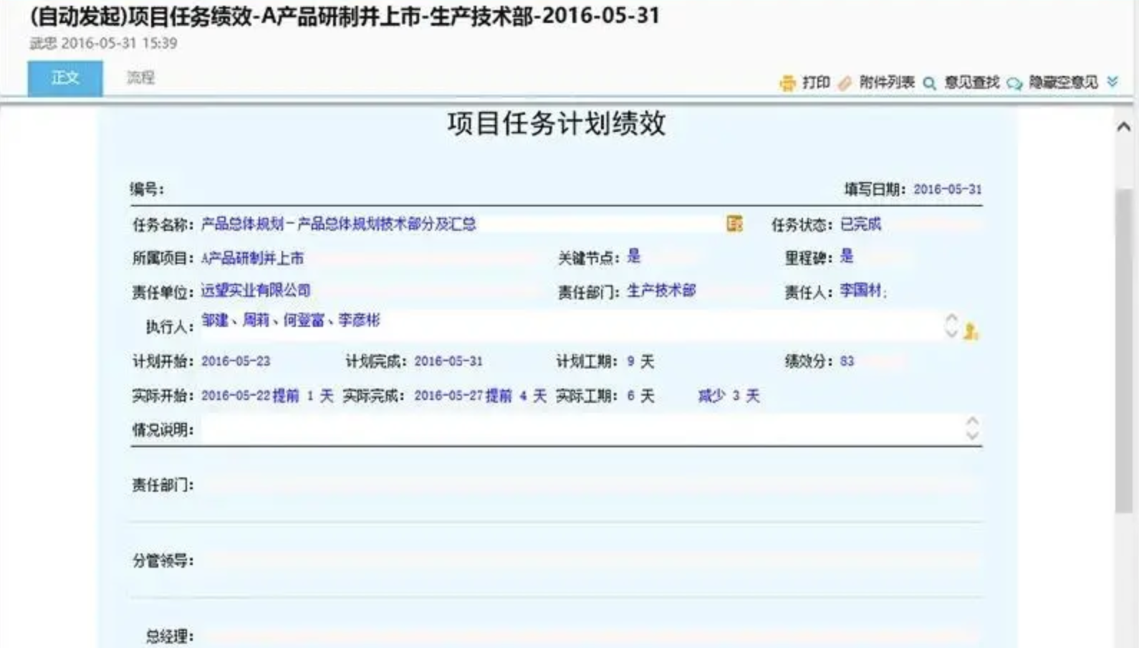The height and width of the screenshot is (648, 1139).
Task: Click the person selector icon beside 执行人
Action: pyautogui.click(x=971, y=330)
